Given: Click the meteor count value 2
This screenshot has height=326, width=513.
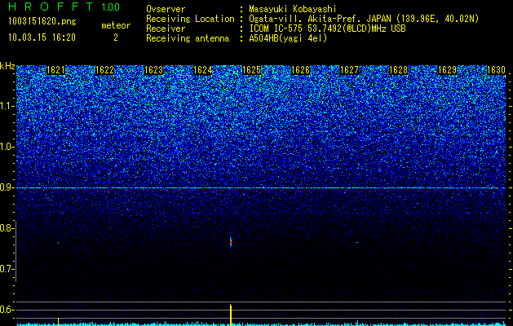Looking at the screenshot, I should (116, 37).
